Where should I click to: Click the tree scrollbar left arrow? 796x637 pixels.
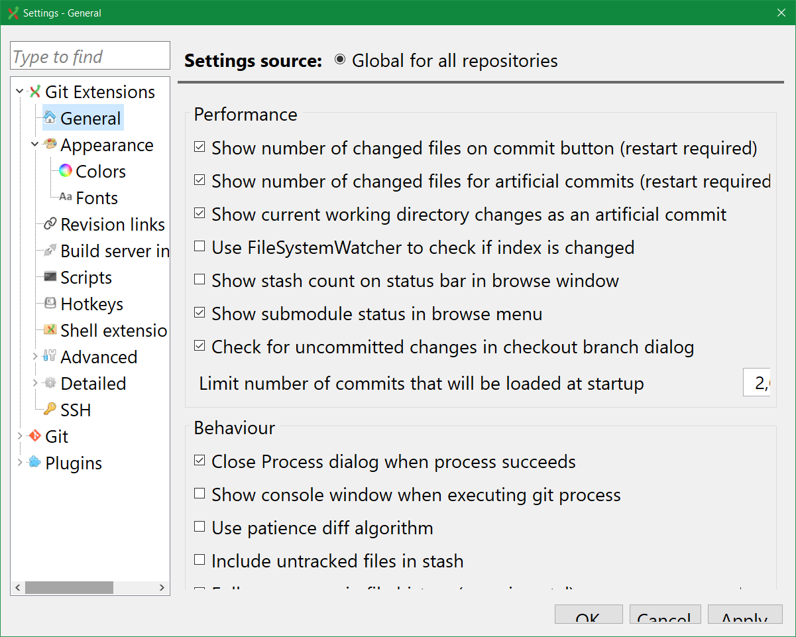click(x=19, y=587)
